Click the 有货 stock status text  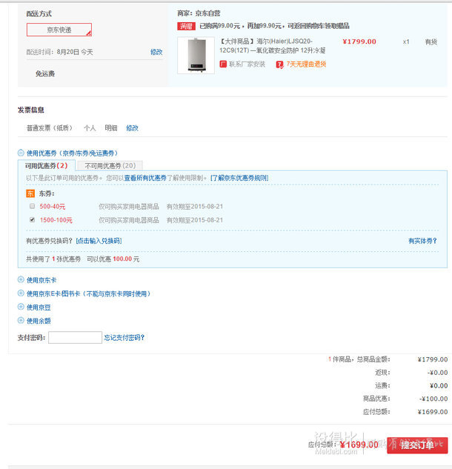tap(431, 42)
